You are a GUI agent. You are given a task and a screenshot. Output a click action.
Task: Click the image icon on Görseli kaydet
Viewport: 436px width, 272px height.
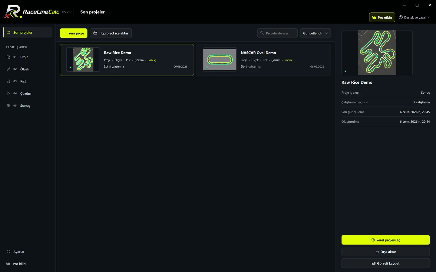[374, 263]
